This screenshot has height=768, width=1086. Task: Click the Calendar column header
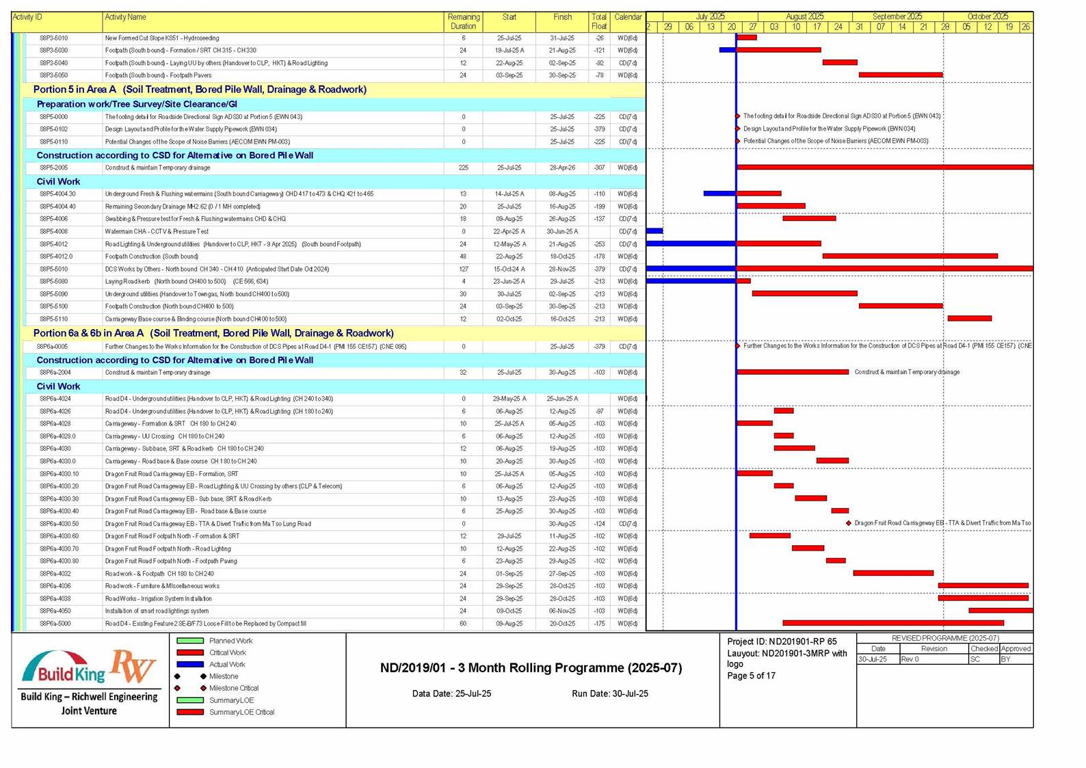point(628,17)
